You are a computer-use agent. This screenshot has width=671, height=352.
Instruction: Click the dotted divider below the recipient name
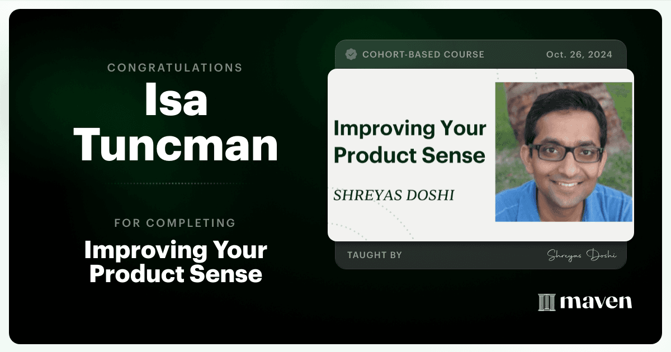[175, 183]
